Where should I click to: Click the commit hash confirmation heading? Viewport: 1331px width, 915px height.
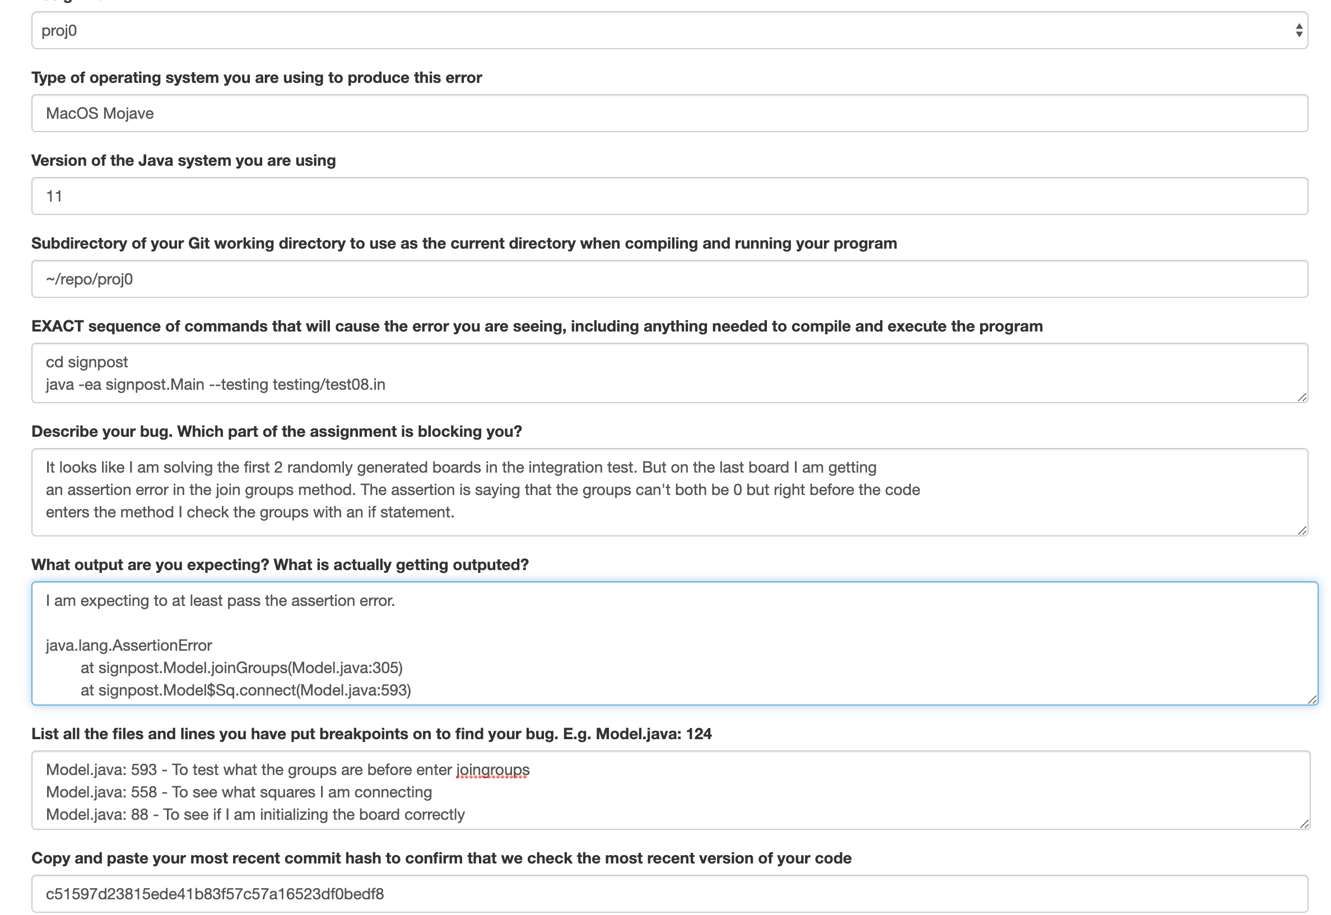click(441, 859)
